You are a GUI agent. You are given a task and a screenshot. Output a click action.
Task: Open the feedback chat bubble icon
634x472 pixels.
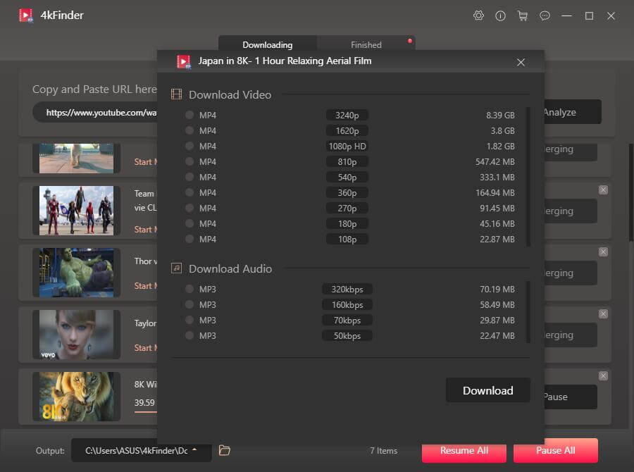pos(544,15)
